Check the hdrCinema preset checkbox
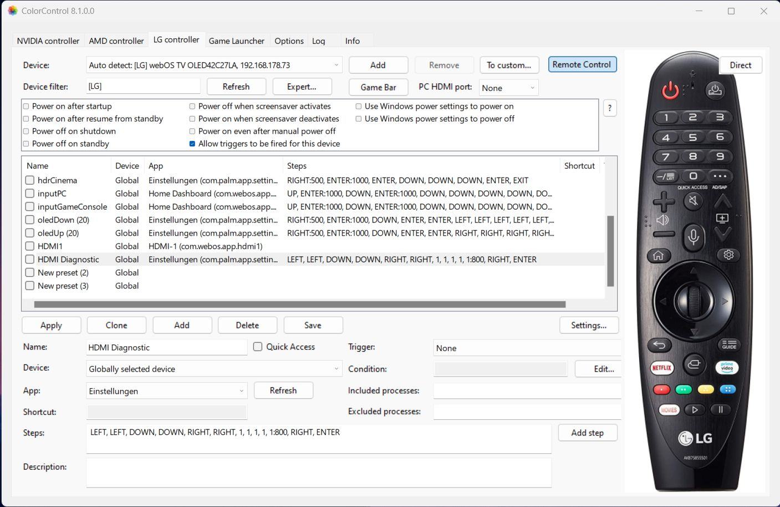The width and height of the screenshot is (780, 507). pos(30,180)
